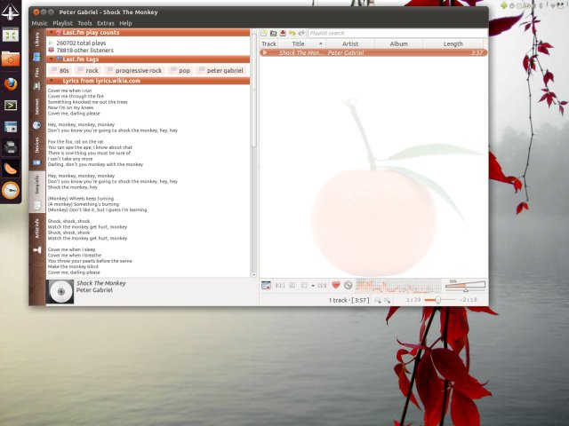Click the 'progressive rock' tag
This screenshot has height=426, width=569.
pyautogui.click(x=136, y=70)
